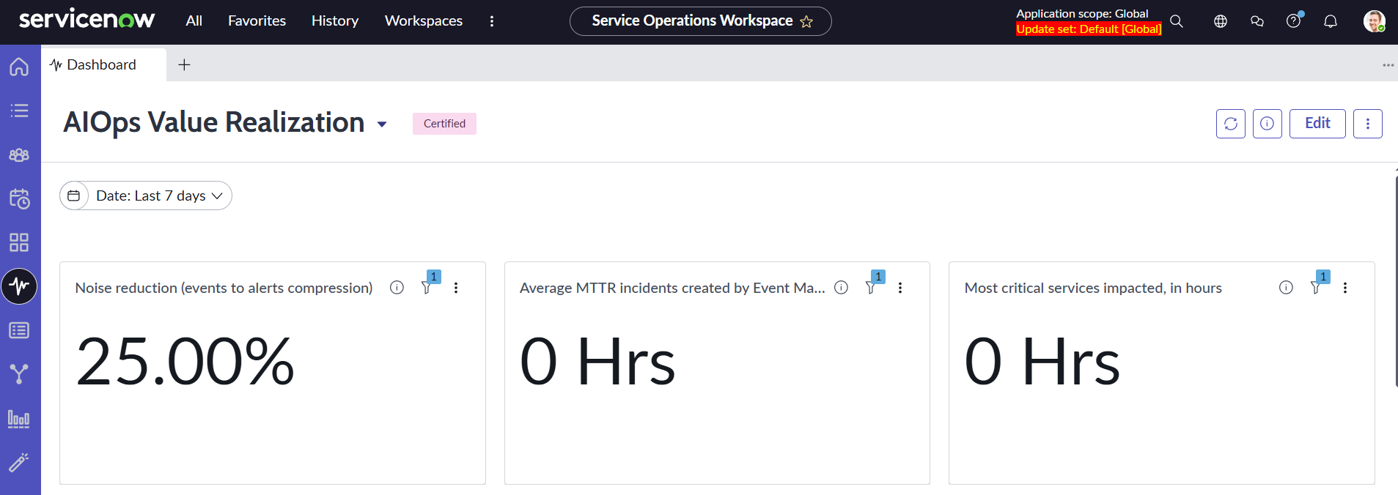The width and height of the screenshot is (1398, 495).
Task: Show info for Noise reduction widget
Action: [x=397, y=288]
